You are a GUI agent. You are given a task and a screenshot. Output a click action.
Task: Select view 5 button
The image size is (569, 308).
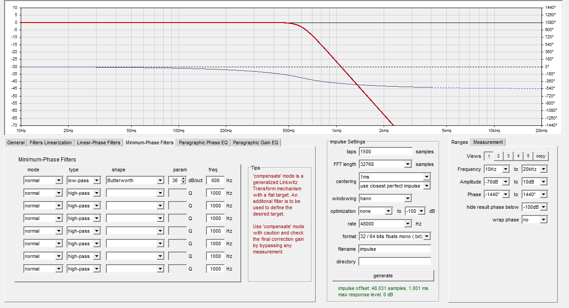(x=528, y=156)
